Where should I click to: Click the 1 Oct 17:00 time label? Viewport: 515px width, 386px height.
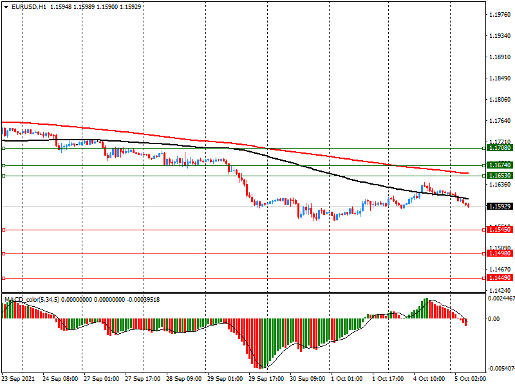388,379
